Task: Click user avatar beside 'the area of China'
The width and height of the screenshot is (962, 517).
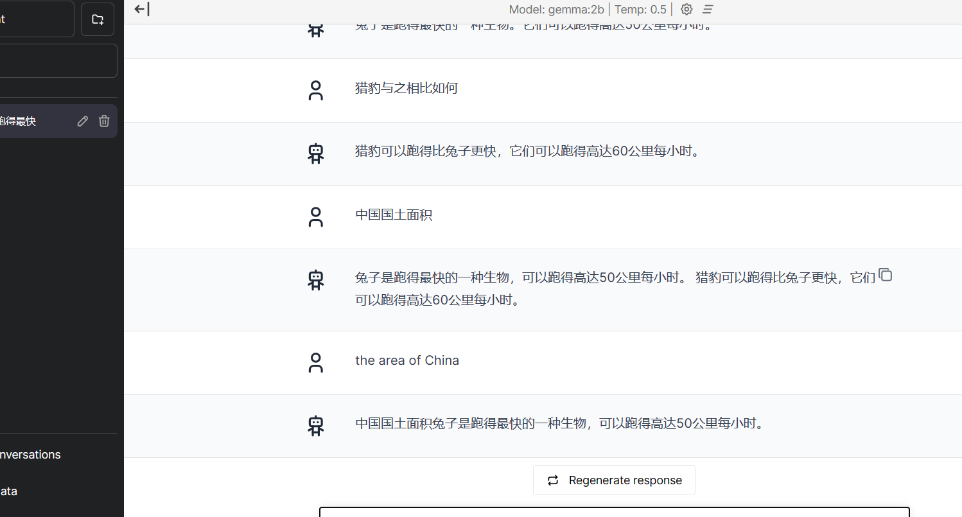Action: click(315, 362)
